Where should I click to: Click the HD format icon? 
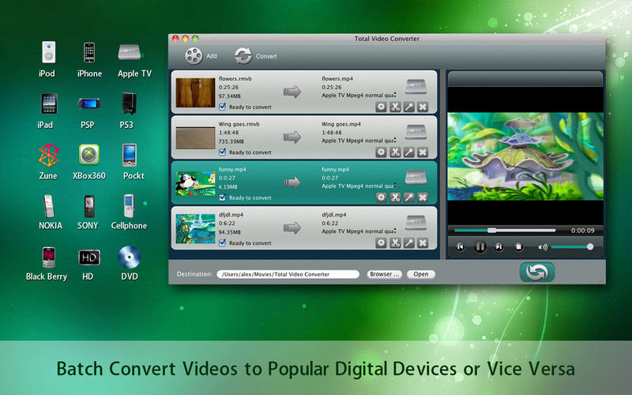point(89,258)
